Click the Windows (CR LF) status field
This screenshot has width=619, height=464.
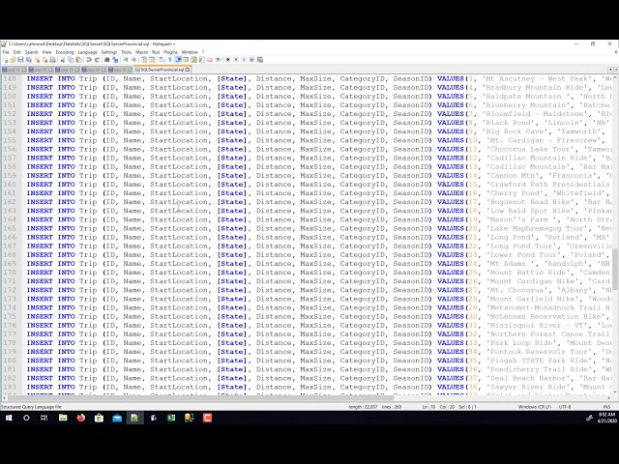535,407
